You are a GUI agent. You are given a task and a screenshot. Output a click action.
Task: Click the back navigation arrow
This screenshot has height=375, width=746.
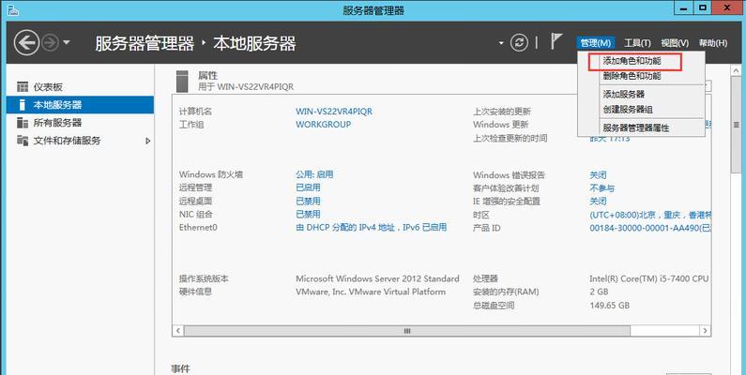coord(26,43)
